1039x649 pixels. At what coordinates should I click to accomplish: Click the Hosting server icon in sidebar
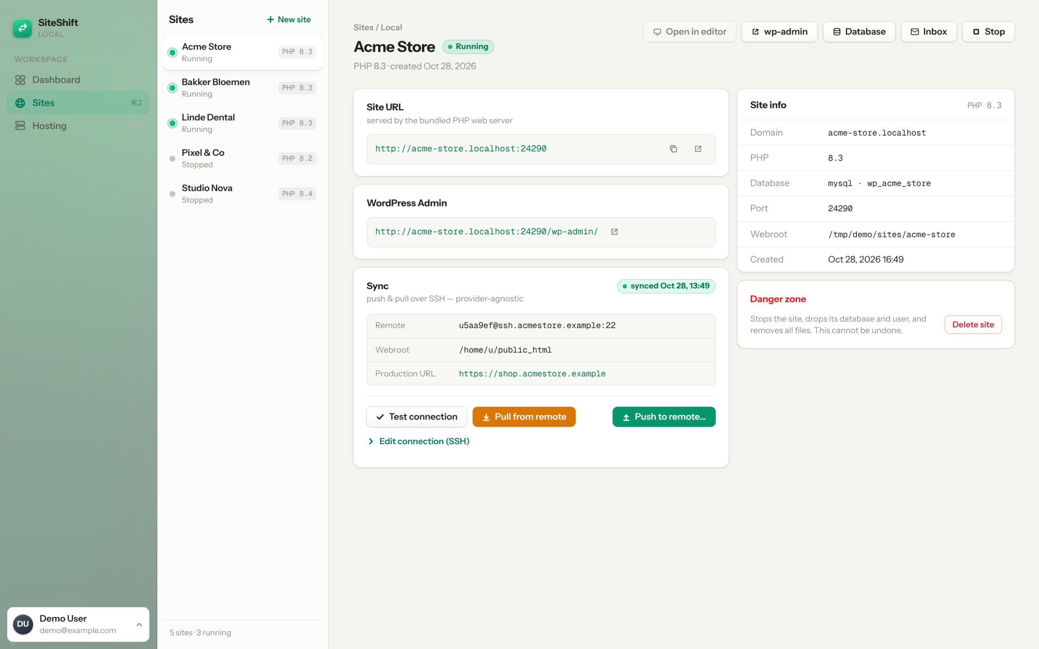[20, 126]
